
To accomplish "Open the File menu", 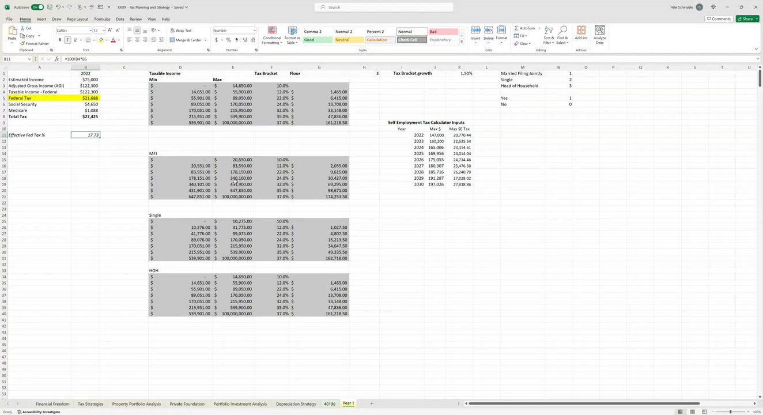I will pos(9,19).
